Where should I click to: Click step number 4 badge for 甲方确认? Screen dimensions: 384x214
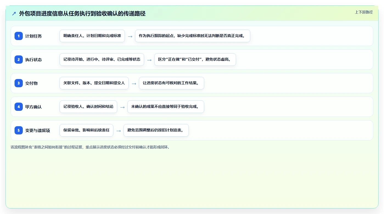point(19,107)
